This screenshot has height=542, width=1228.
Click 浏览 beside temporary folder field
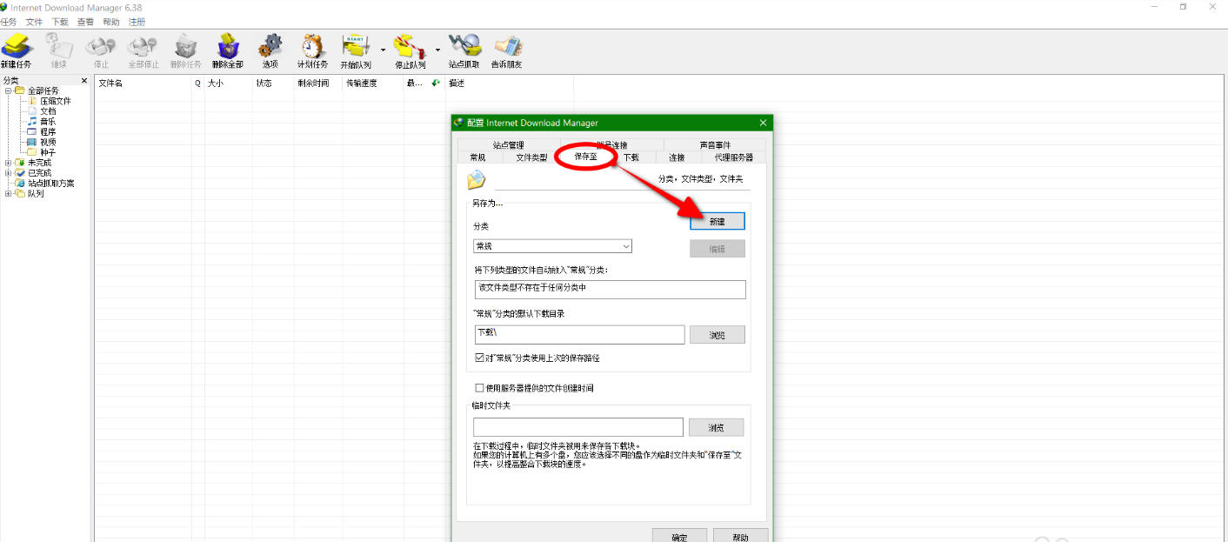(x=717, y=427)
